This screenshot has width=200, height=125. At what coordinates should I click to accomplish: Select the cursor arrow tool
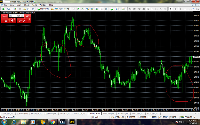coord(171,9)
